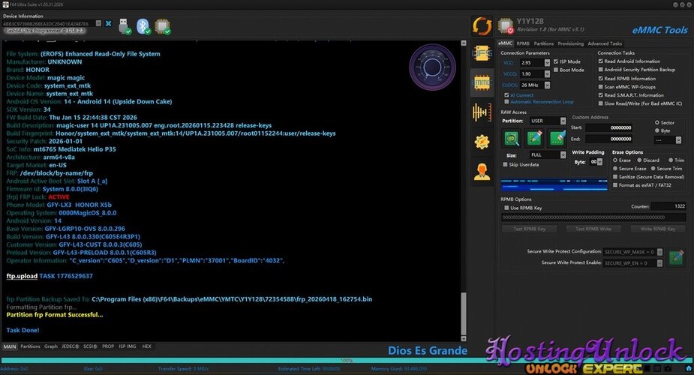
Task: Toggle Read RPMB Information checkbox
Action: (601, 78)
